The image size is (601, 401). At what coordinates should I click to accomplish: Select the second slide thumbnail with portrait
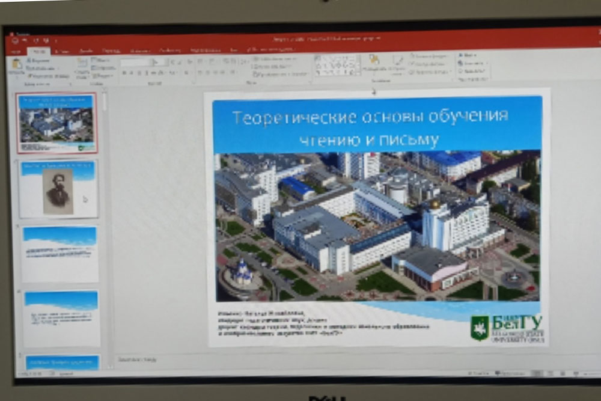(x=58, y=189)
